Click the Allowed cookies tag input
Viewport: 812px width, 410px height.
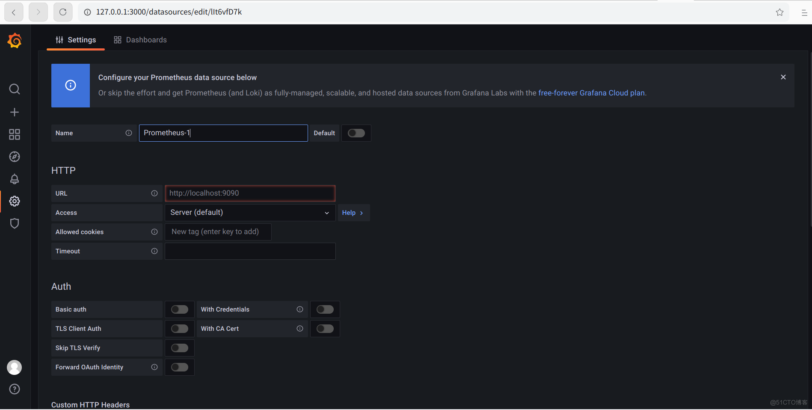(218, 232)
